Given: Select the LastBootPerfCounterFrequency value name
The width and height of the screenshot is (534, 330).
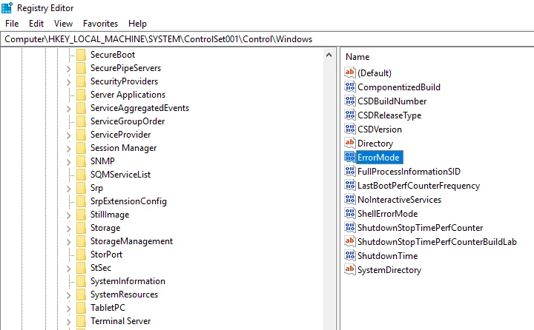Looking at the screenshot, I should coord(418,186).
